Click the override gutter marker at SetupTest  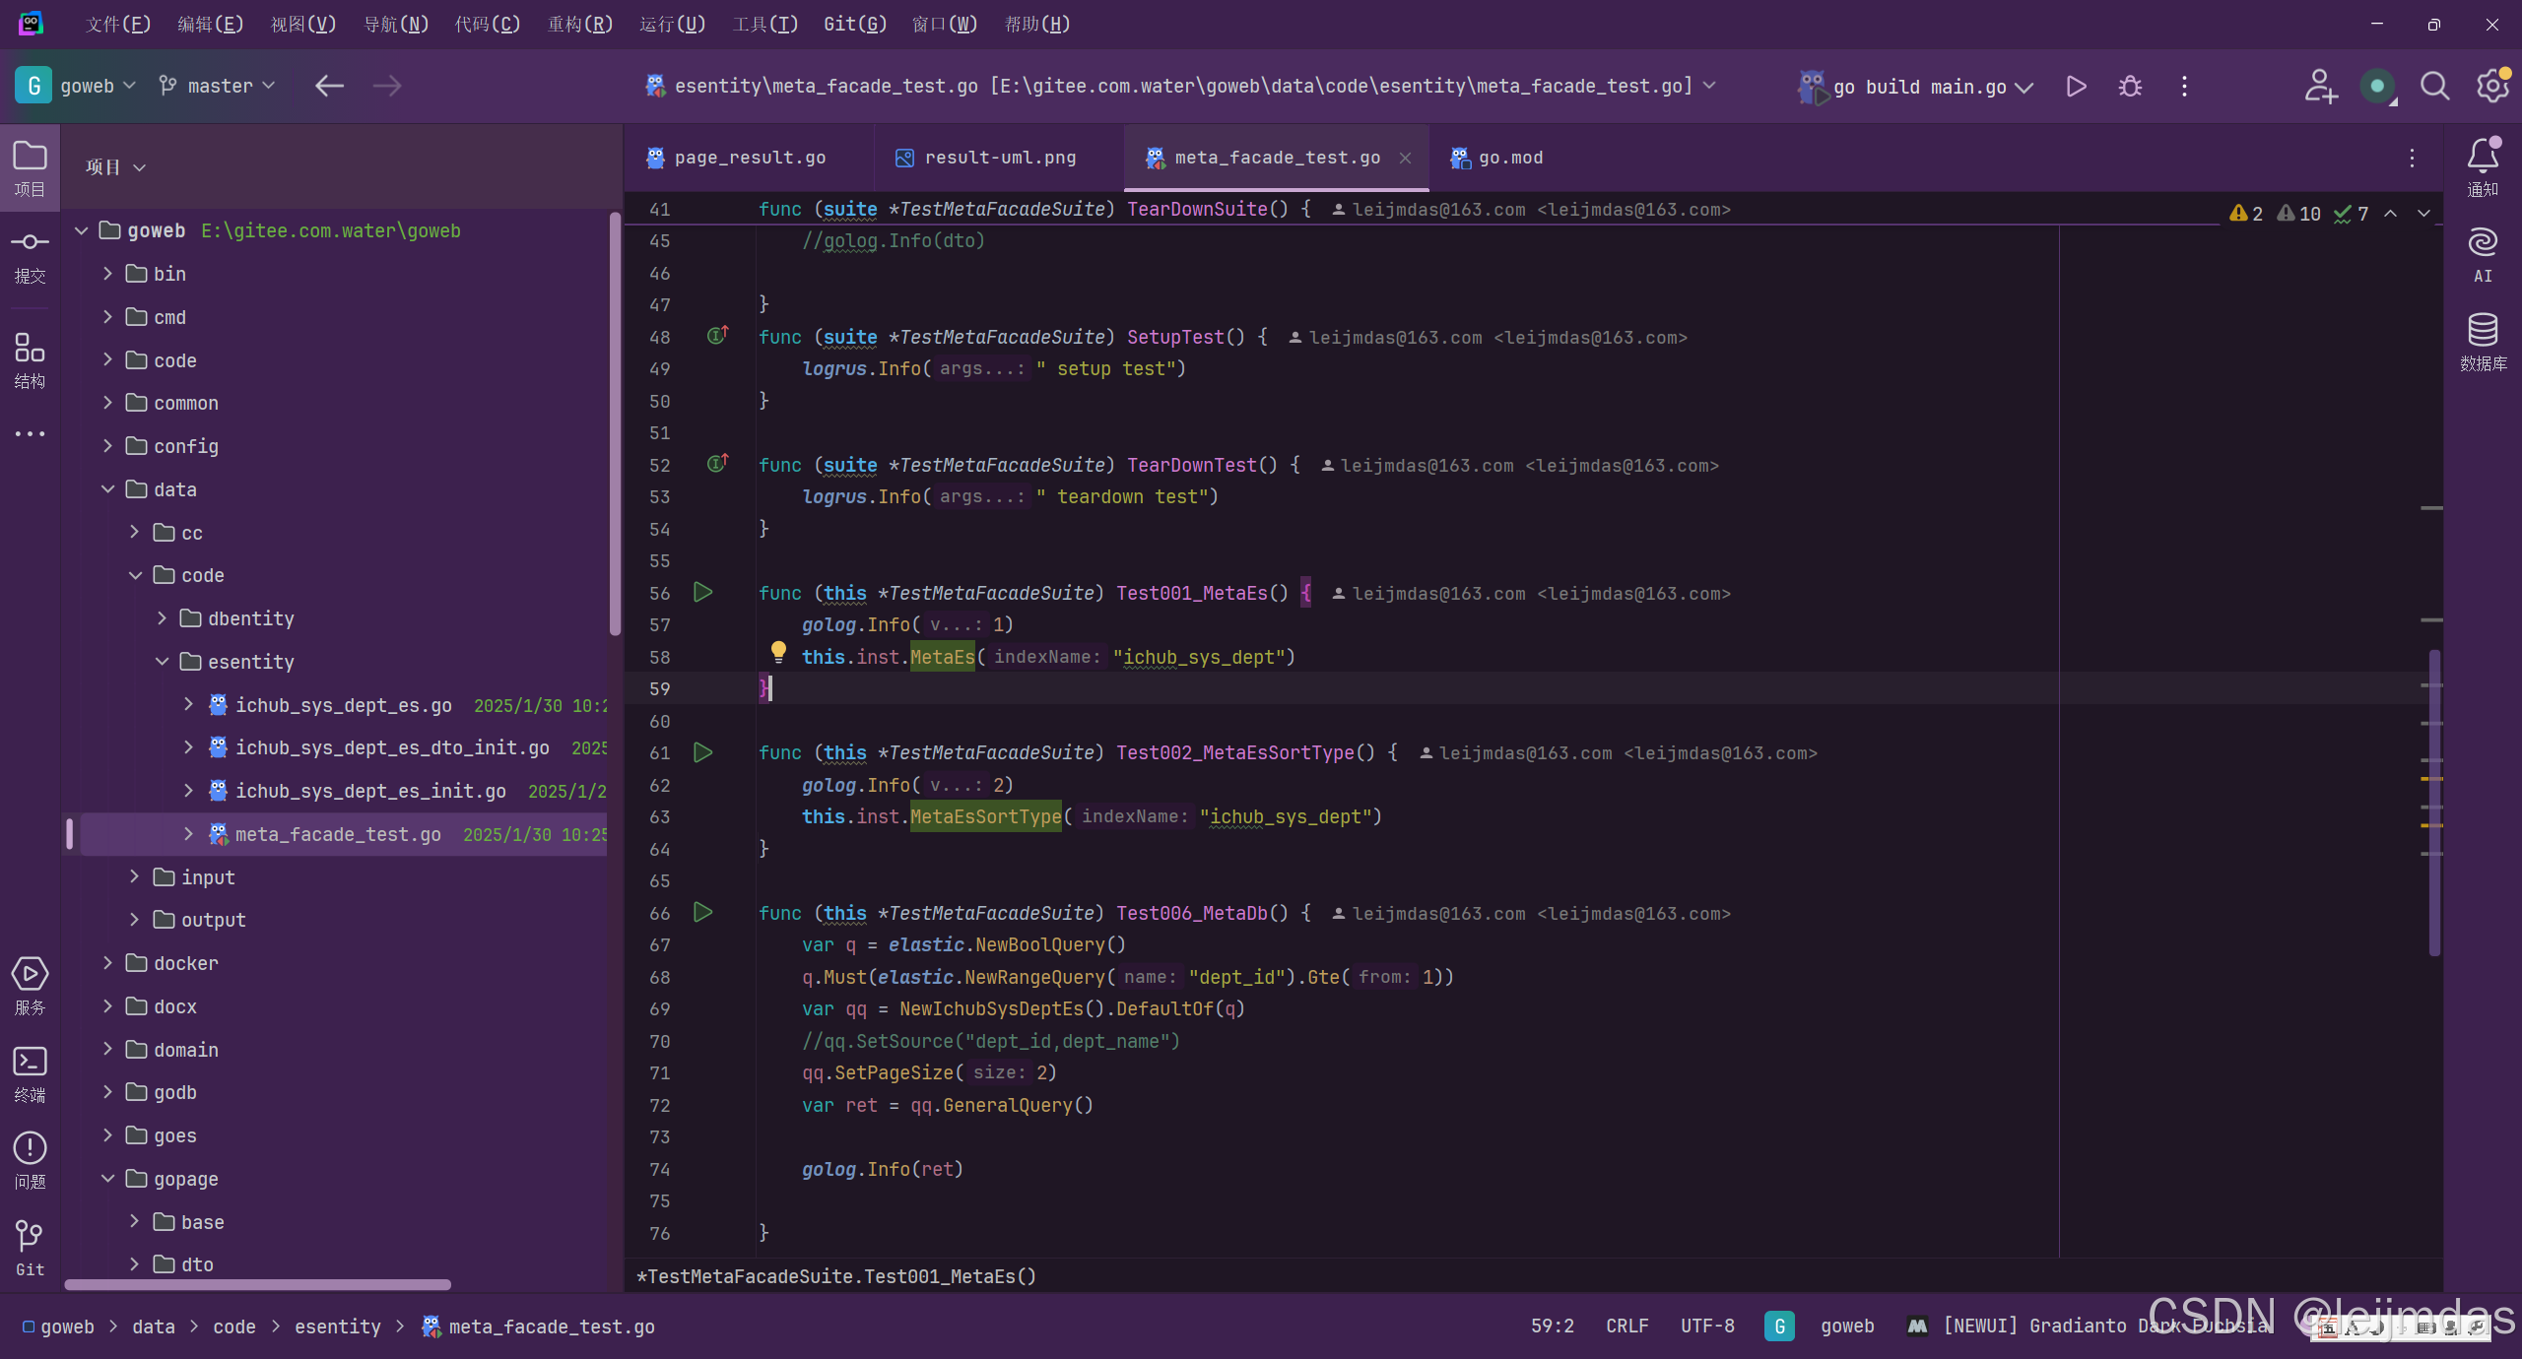718,336
